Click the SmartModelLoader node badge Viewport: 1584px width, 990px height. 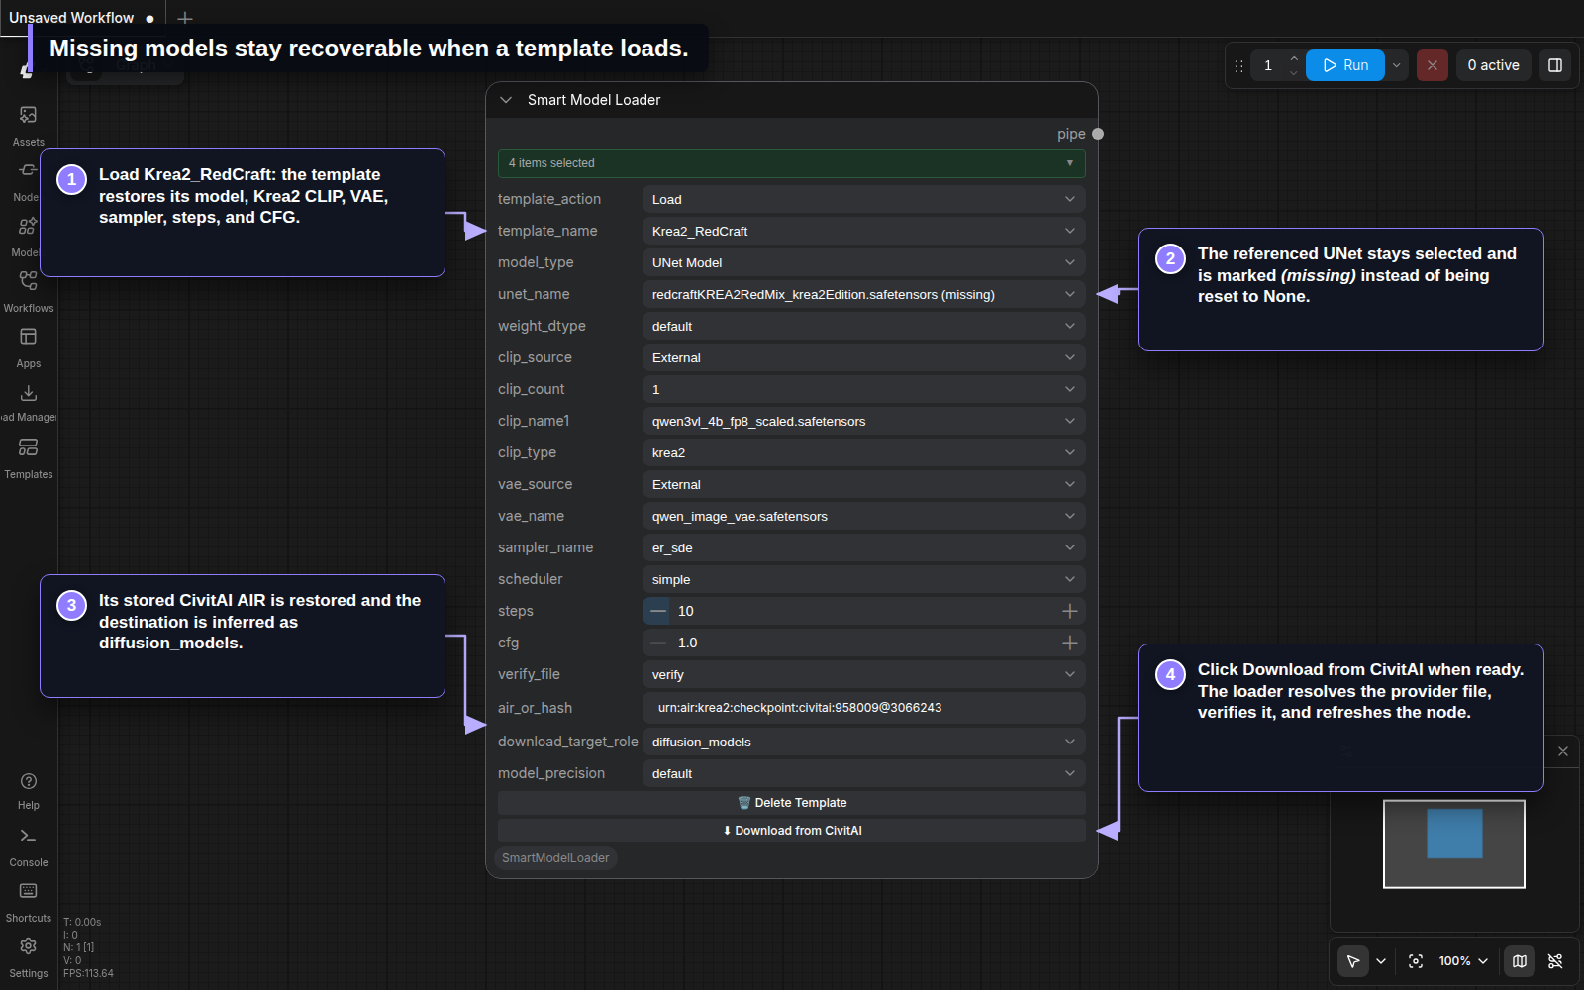(x=555, y=858)
